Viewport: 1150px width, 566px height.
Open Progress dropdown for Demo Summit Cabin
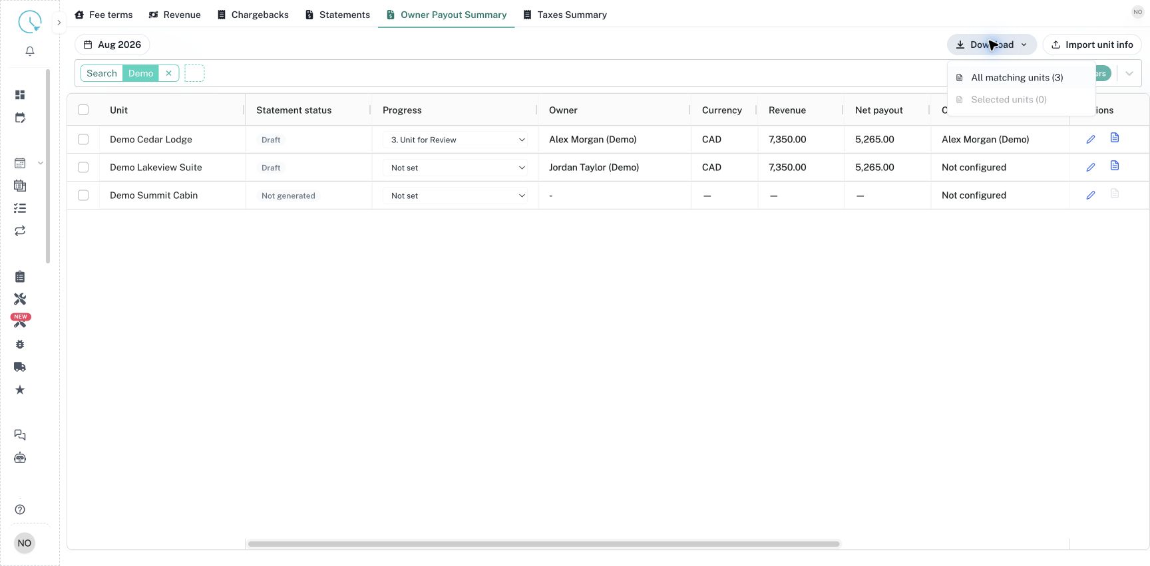pos(457,196)
